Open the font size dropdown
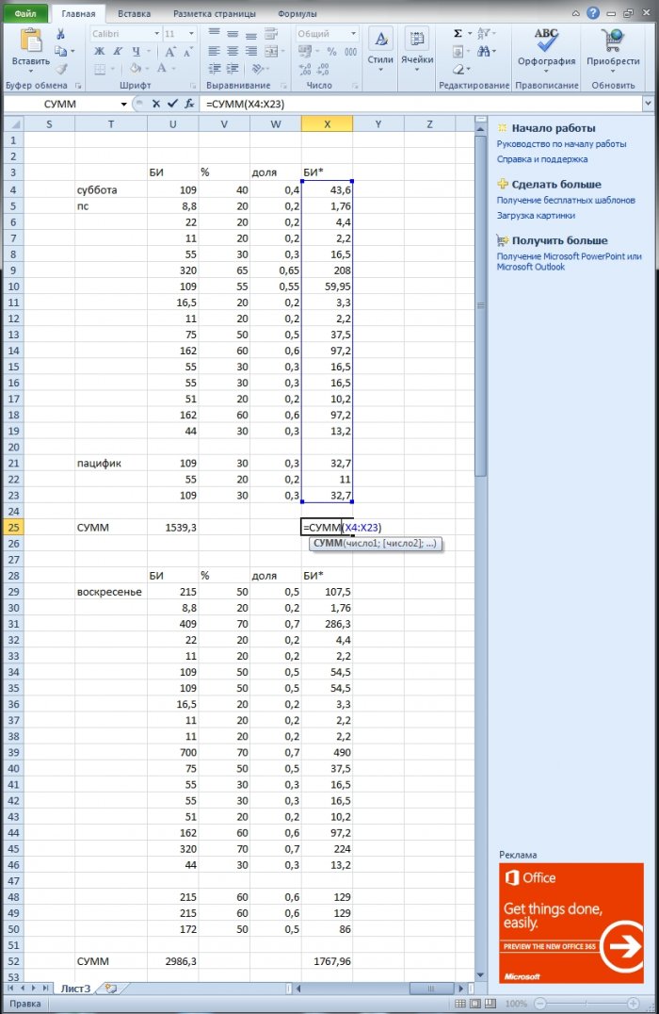This screenshot has width=659, height=1014. (191, 34)
